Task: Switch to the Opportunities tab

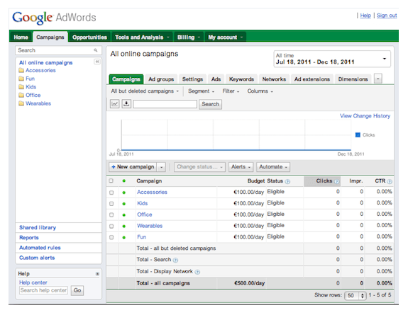Action: 90,37
